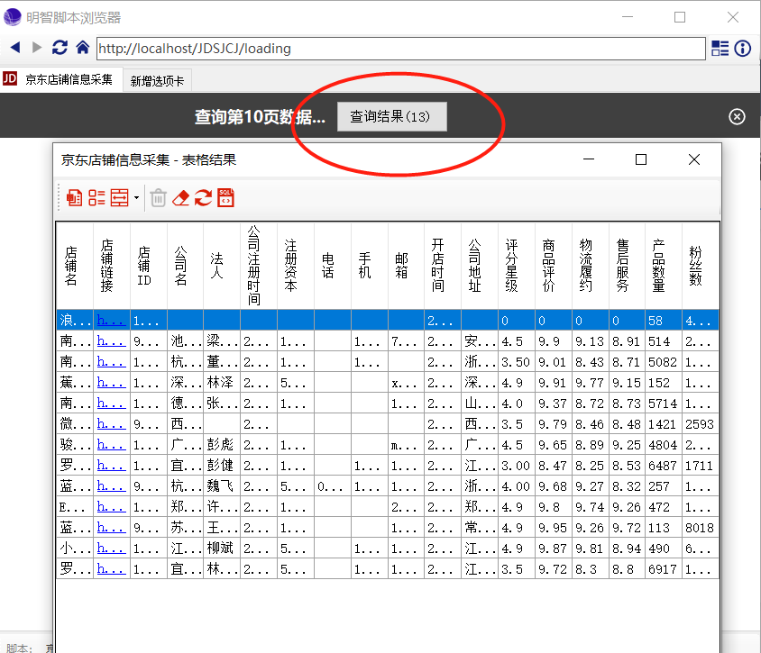Minimize the 表格结果 result window

click(x=589, y=159)
